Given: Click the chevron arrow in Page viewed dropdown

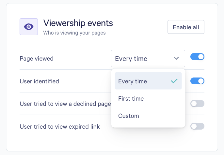Looking at the screenshot, I should pyautogui.click(x=176, y=59).
